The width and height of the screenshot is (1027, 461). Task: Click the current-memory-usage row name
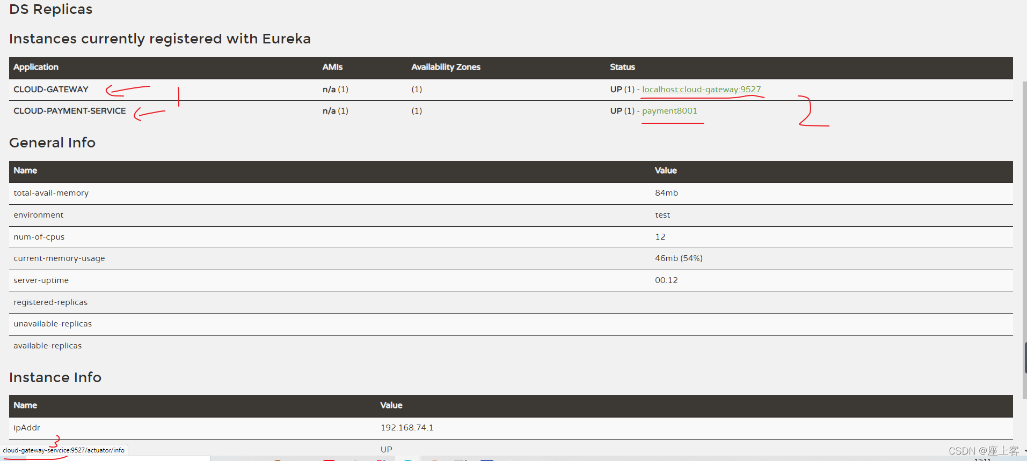tap(59, 258)
